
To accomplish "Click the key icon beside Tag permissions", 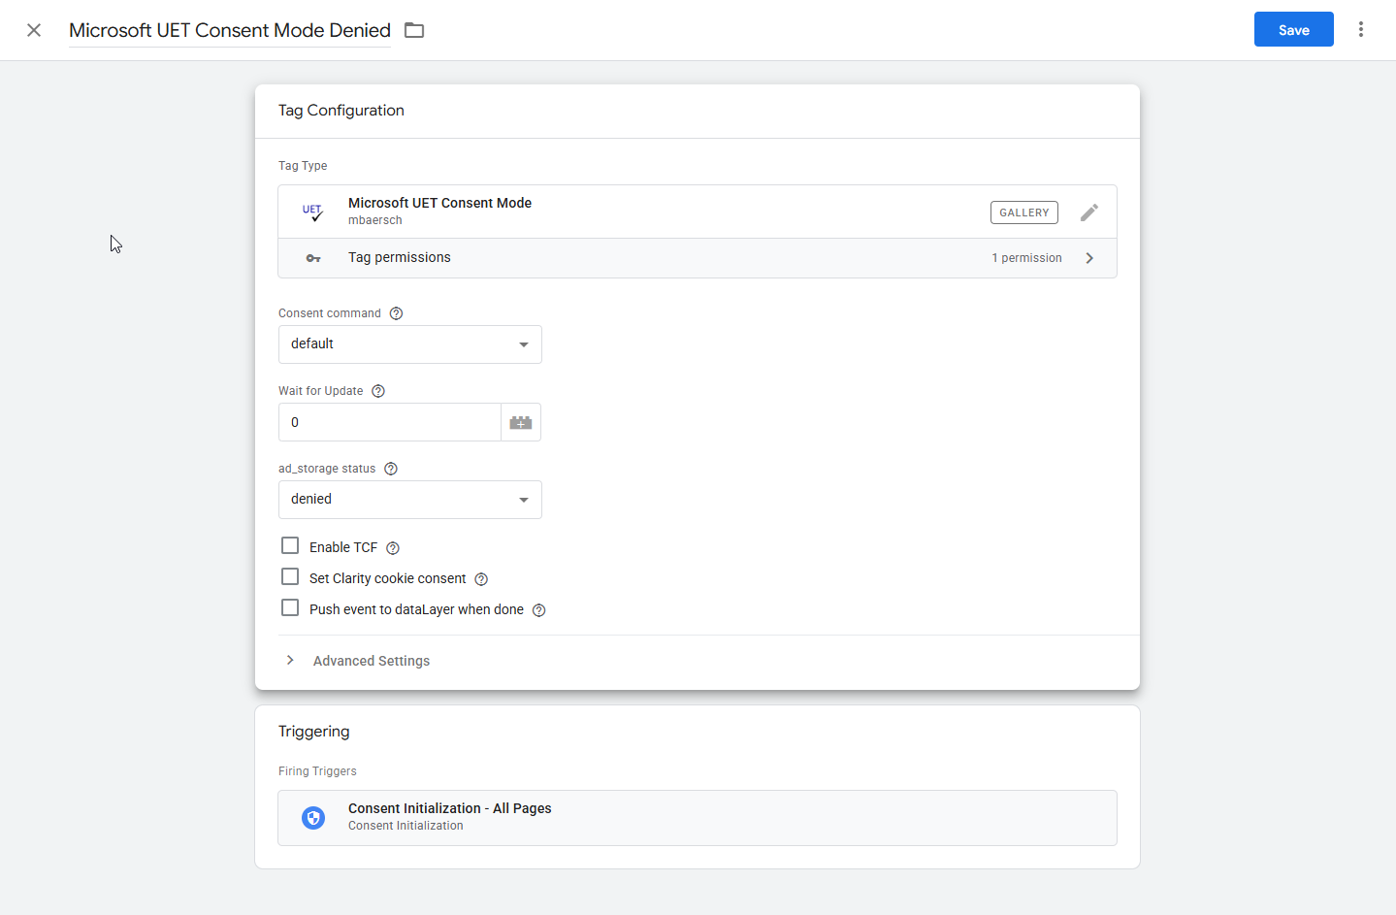I will [x=313, y=258].
